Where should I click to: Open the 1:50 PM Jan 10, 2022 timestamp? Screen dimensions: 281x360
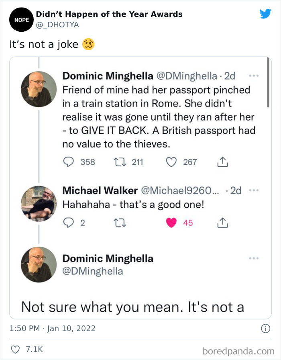tap(52, 329)
